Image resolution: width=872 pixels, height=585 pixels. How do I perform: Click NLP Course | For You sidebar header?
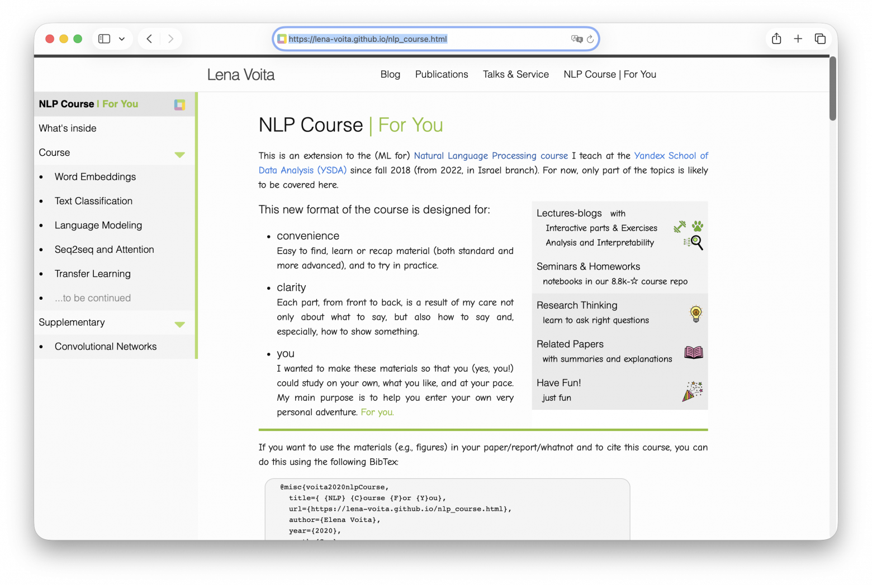(88, 104)
